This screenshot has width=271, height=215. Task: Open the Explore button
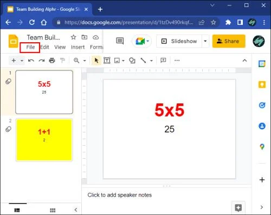[x=238, y=207]
